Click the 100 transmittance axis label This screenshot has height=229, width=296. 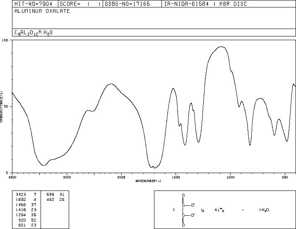[5, 40]
